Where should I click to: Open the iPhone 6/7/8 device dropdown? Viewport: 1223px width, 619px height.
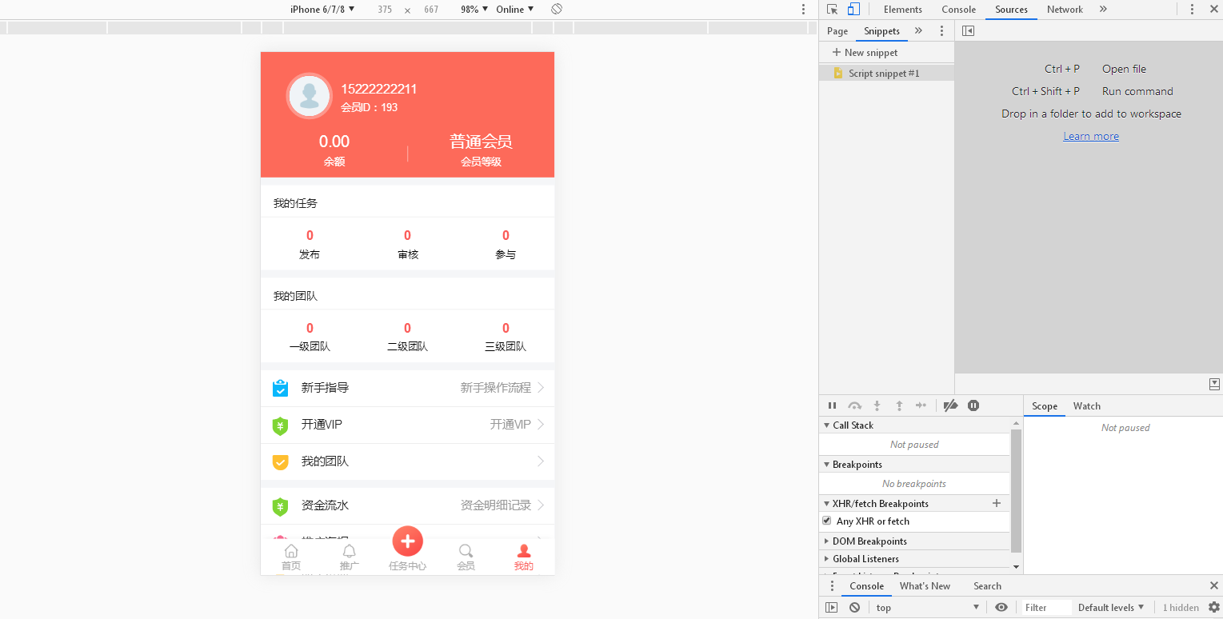click(321, 9)
